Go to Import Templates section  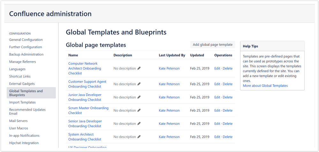22,102
